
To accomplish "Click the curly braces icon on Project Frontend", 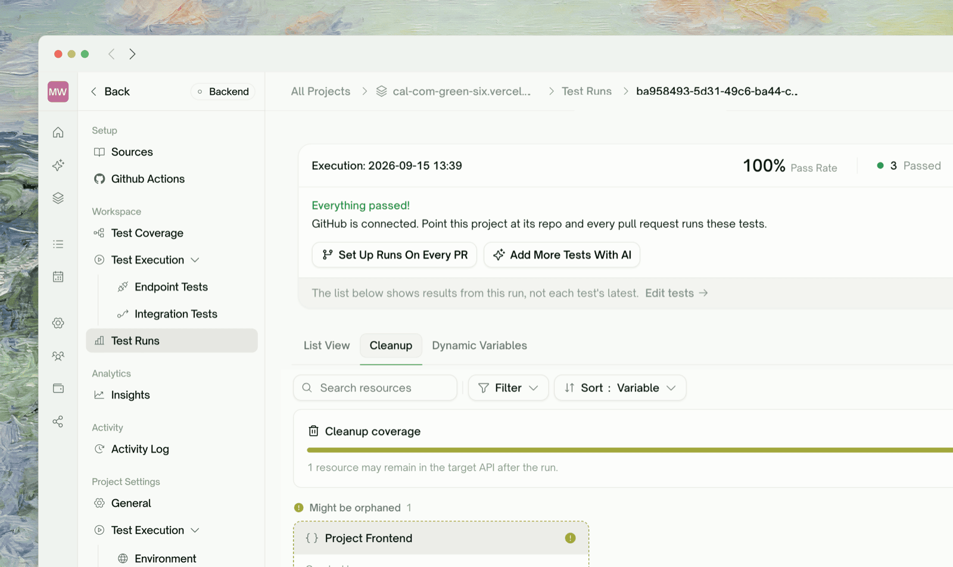I will pyautogui.click(x=312, y=538).
